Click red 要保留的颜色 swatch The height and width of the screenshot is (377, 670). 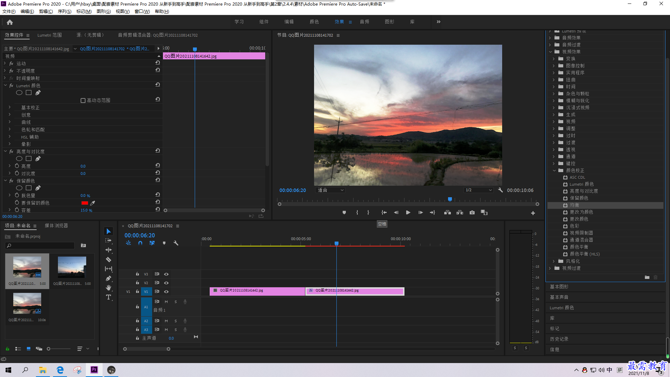(x=84, y=203)
